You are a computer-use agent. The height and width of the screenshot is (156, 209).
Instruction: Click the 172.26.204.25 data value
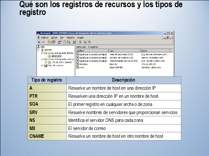click(x=149, y=64)
